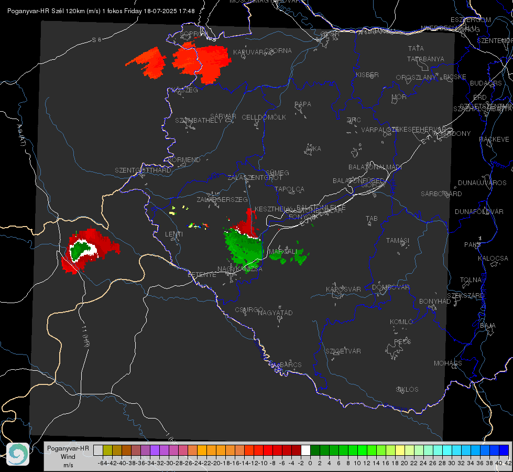Click the KOMLO city label
Viewport: 513px width, 472px height.
(x=401, y=322)
